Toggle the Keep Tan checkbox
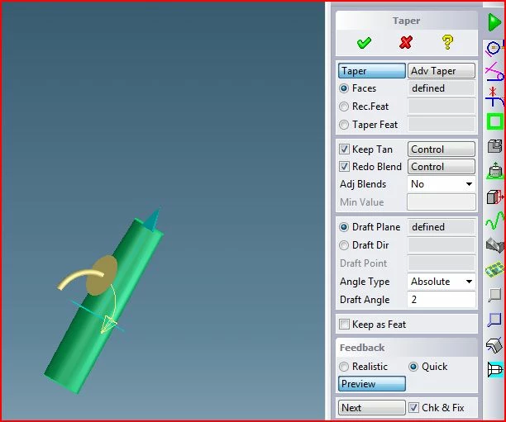 344,149
